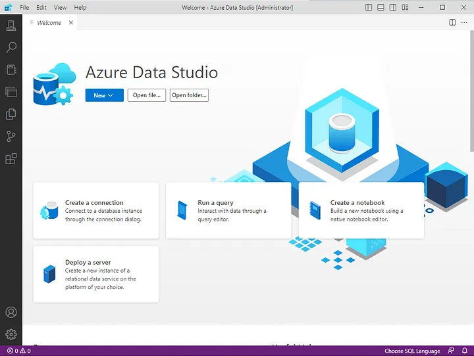
Task: Open the Notebooks view in activity bar
Action: point(11,70)
